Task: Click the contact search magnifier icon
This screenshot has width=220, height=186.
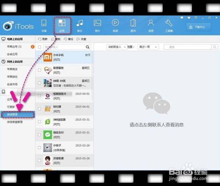Action: coord(88,47)
